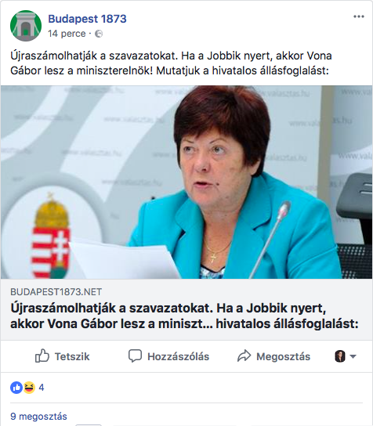Expand the dropdown arrow beside profile picture
Viewport: 373px width, 426px height.
click(x=353, y=356)
